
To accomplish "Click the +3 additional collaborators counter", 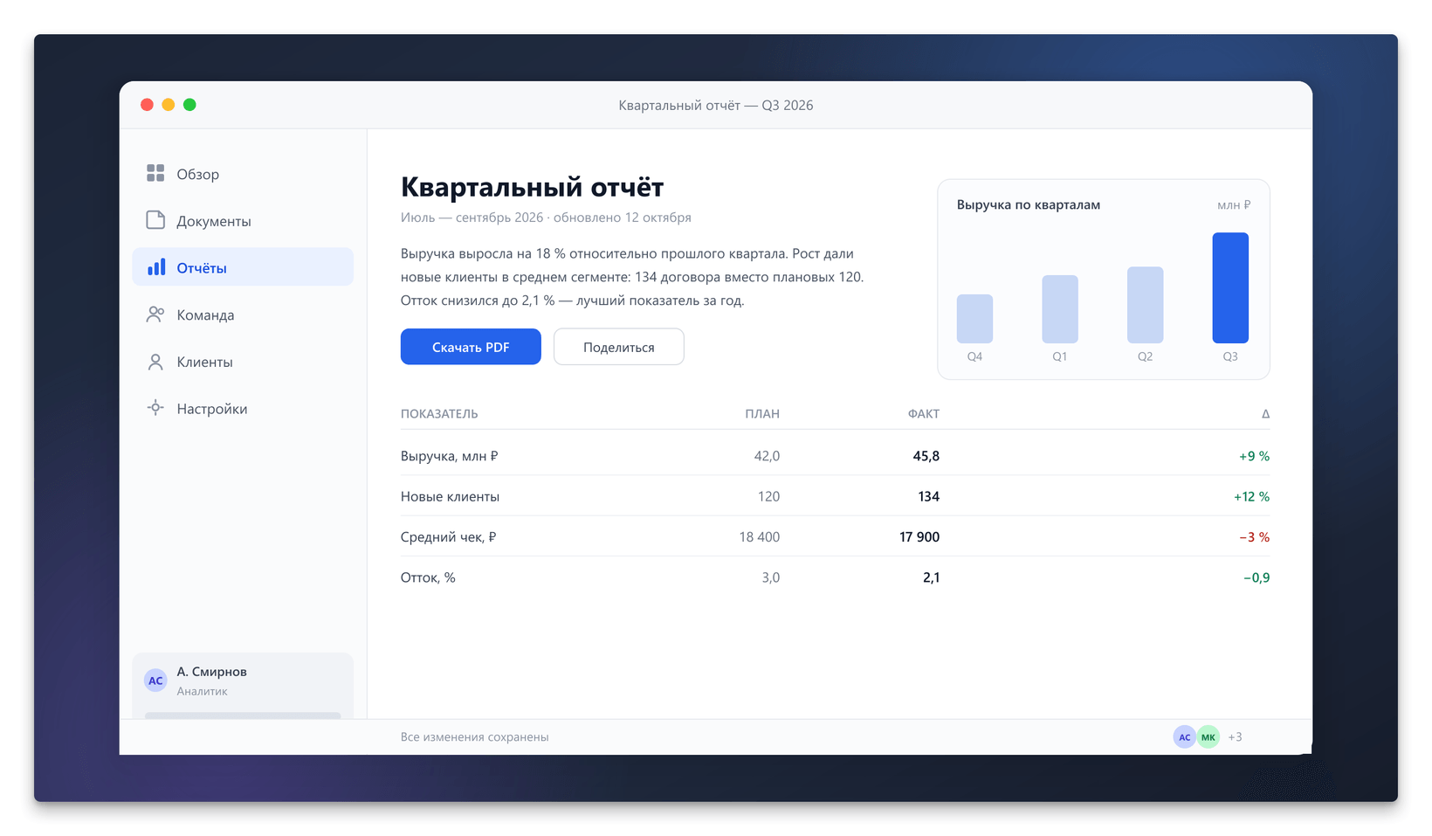I will click(1235, 737).
